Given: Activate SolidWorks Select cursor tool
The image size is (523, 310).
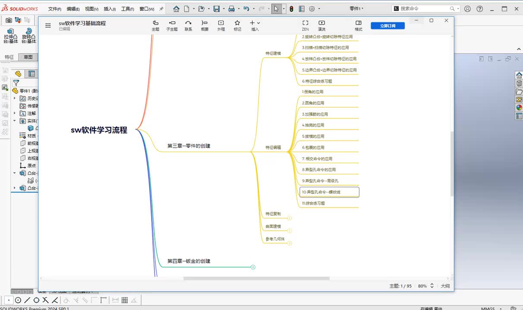Looking at the screenshot, I should coord(276,9).
